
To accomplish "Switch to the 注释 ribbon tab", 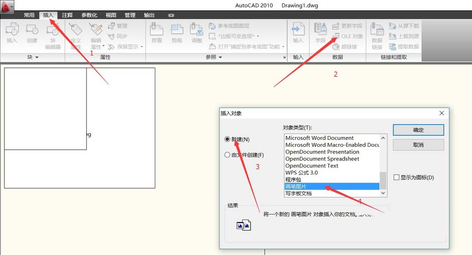I will [67, 15].
